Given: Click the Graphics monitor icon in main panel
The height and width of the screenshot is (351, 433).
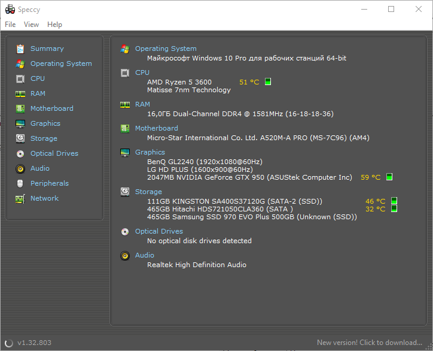Looking at the screenshot, I should [125, 152].
